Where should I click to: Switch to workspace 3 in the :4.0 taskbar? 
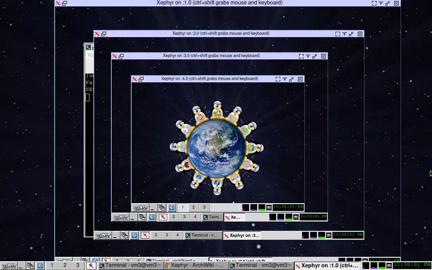point(204,207)
